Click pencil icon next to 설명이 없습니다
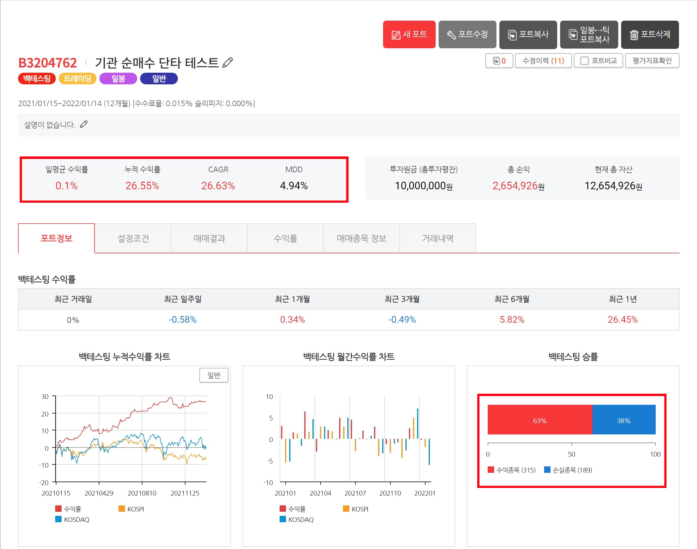 coord(83,124)
